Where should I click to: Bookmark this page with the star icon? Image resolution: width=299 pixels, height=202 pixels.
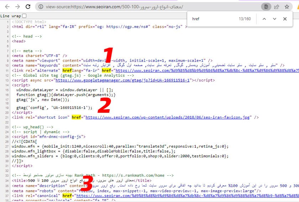point(287,7)
